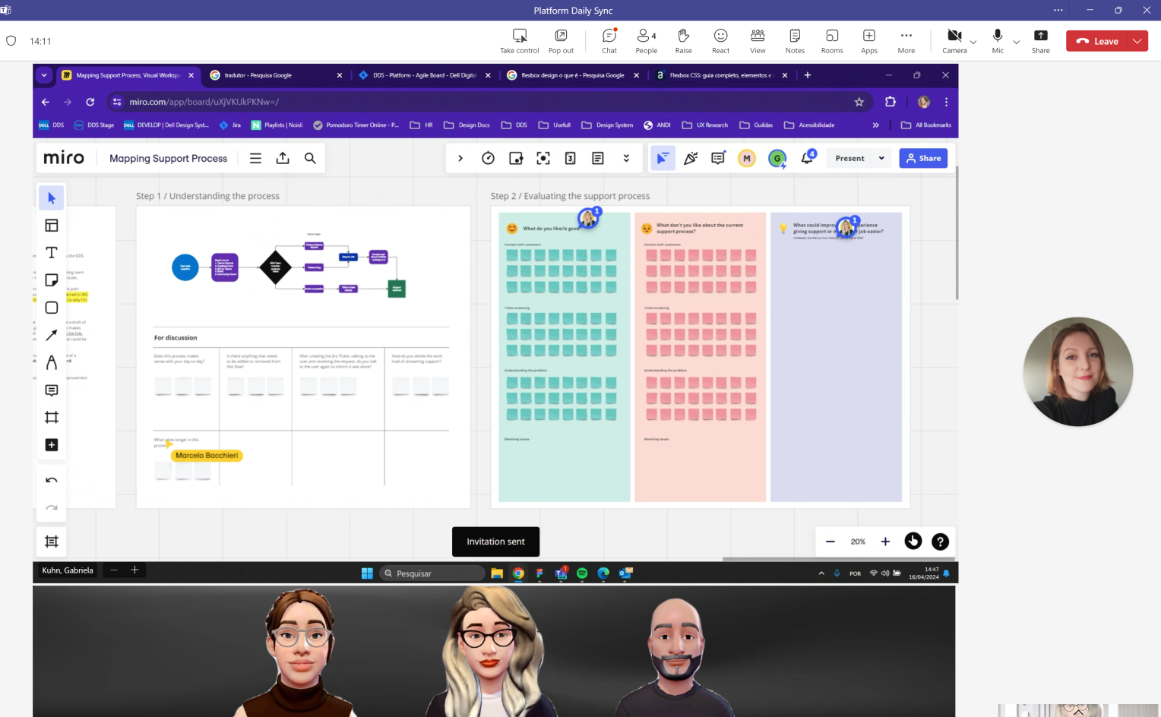This screenshot has width=1161, height=717.
Task: Click the blue Share button in Miro
Action: pyautogui.click(x=923, y=158)
